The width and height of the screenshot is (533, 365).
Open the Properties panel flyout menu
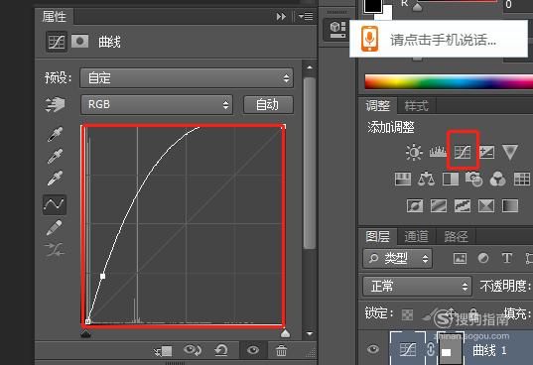click(306, 16)
